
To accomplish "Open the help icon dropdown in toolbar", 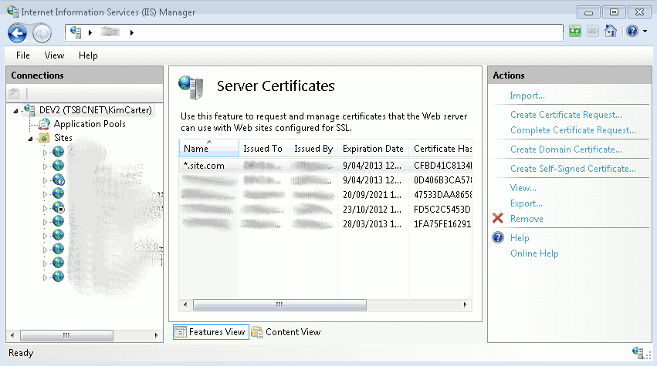I will click(637, 32).
